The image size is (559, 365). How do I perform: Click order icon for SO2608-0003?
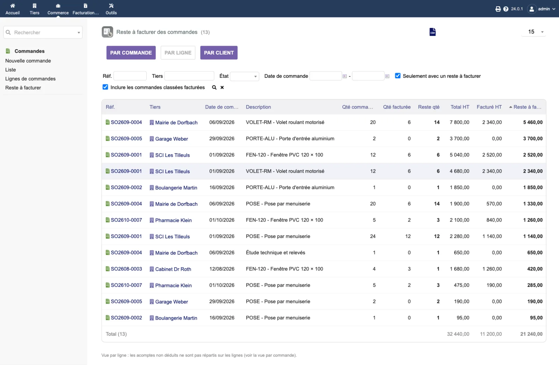click(108, 269)
